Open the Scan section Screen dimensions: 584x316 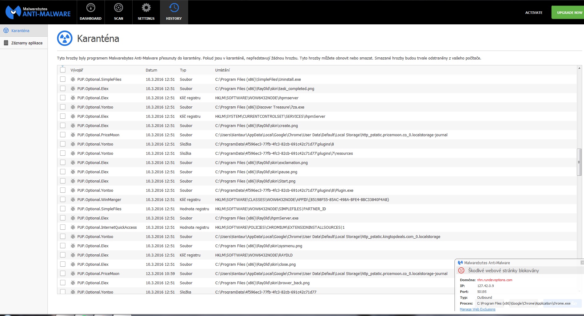(x=118, y=12)
